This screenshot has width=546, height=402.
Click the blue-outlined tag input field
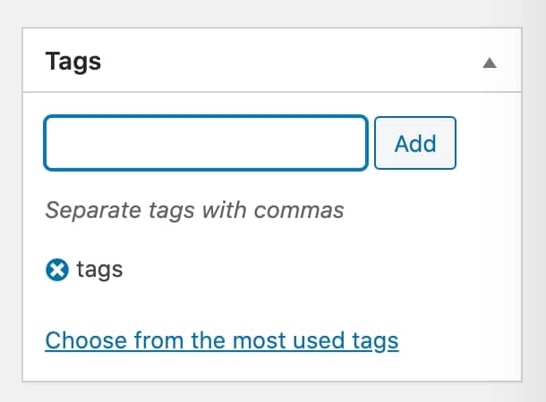click(206, 143)
